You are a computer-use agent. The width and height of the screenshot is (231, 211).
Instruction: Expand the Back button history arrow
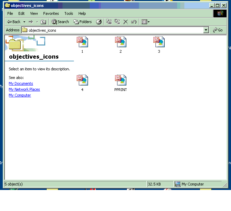pyautogui.click(x=24, y=22)
